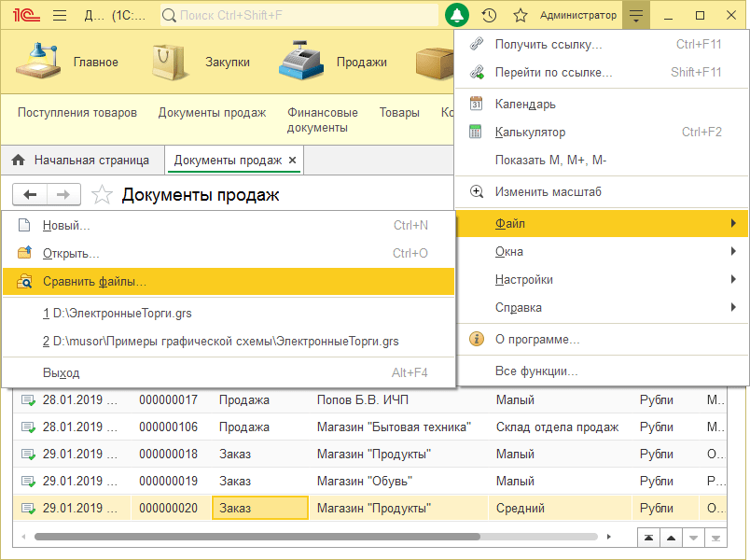Viewport: 750px width, 560px height.
Task: Move down one row in list
Action: tap(693, 538)
